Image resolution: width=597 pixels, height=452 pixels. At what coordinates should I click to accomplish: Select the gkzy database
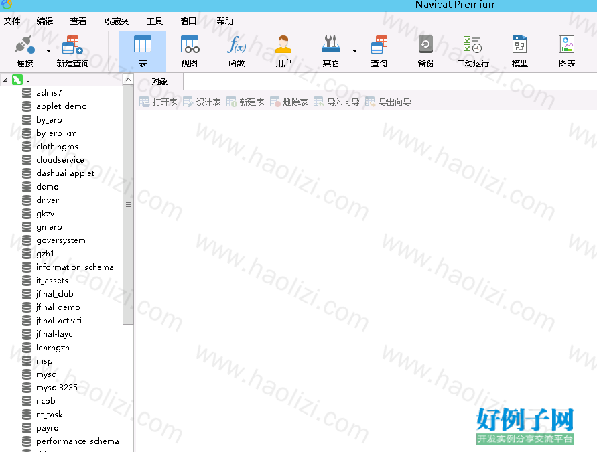pyautogui.click(x=46, y=214)
